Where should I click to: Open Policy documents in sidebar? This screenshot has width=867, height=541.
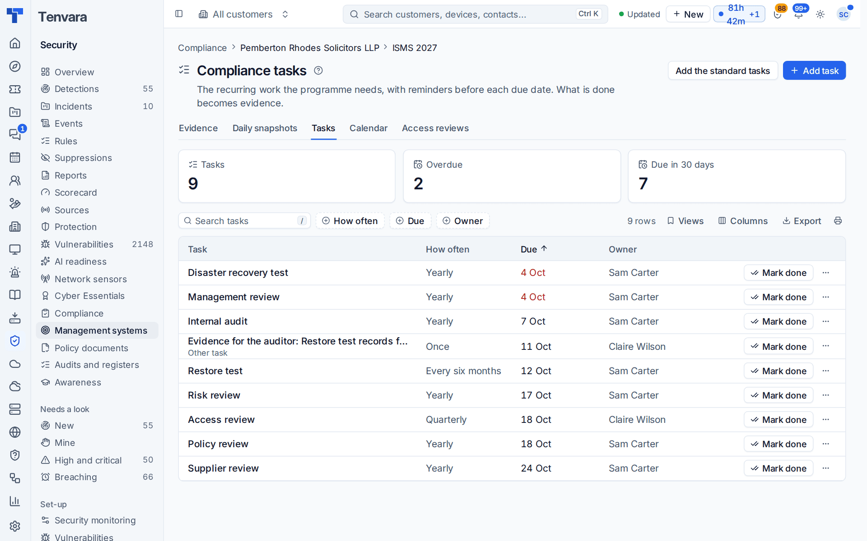[97, 348]
